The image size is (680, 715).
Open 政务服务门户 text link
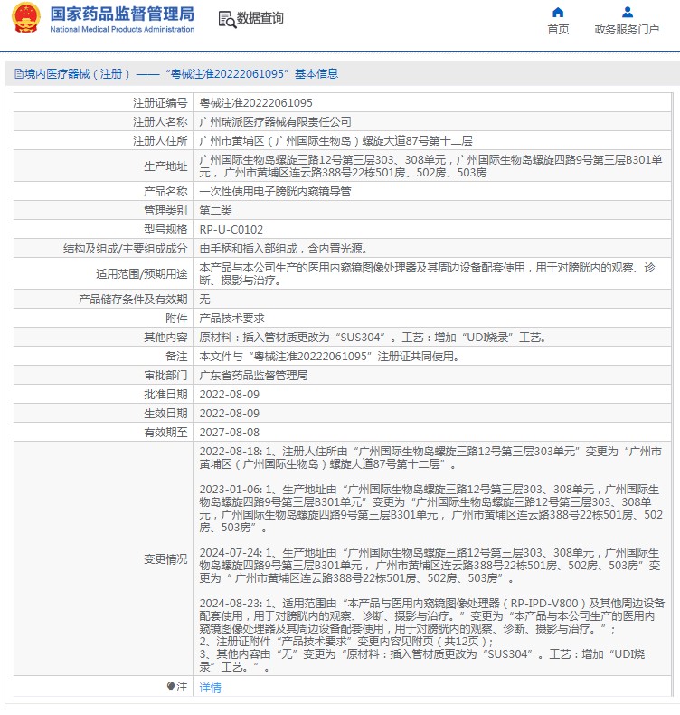pyautogui.click(x=627, y=30)
